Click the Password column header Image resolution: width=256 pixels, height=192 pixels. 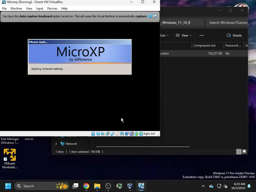(x=233, y=45)
